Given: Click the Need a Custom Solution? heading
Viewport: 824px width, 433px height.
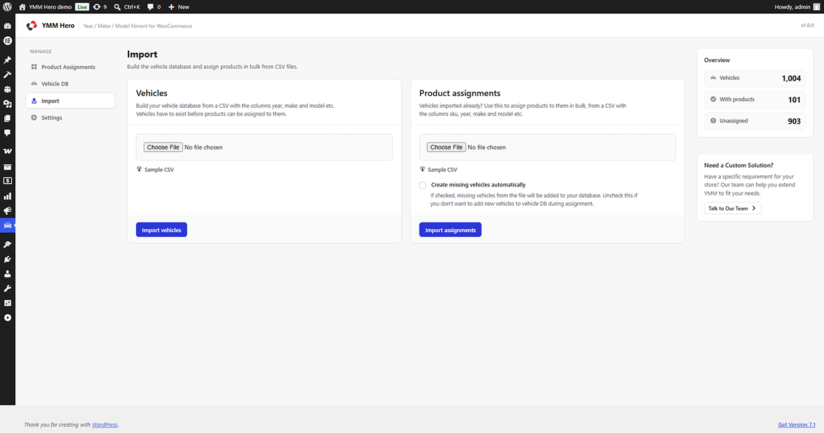Looking at the screenshot, I should click(x=739, y=165).
